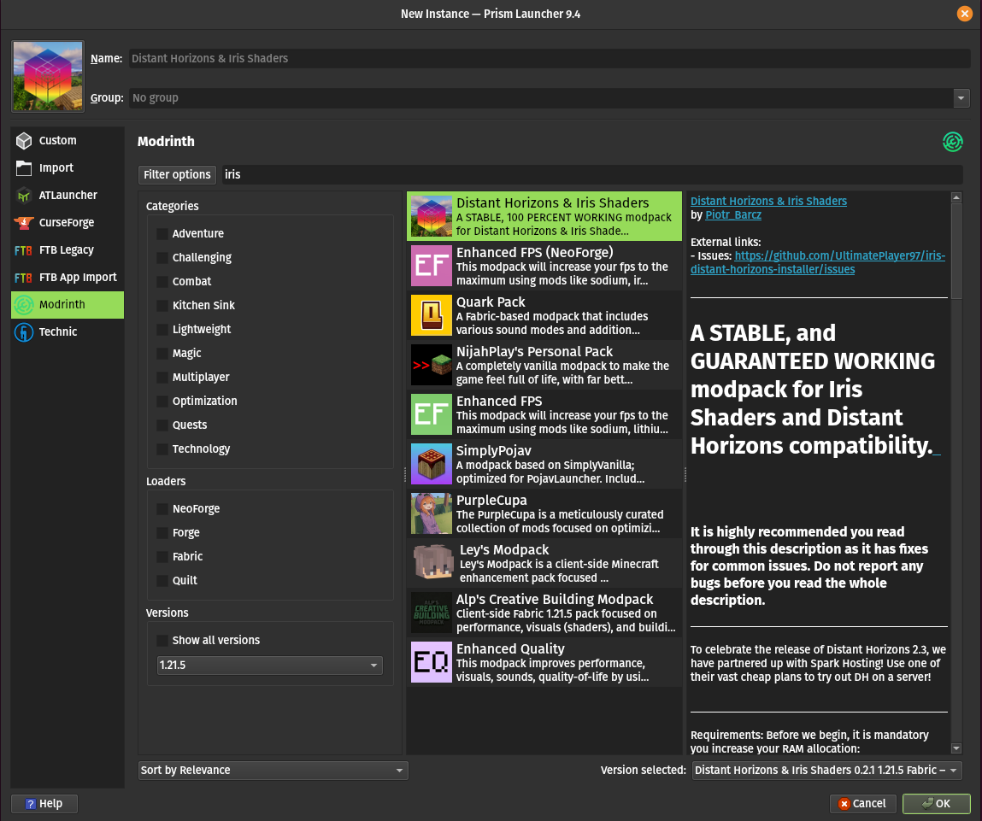Image resolution: width=982 pixels, height=821 pixels.
Task: Toggle Show all versions checkbox
Action: pyautogui.click(x=162, y=641)
